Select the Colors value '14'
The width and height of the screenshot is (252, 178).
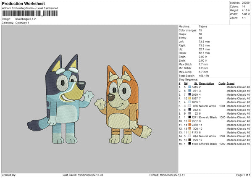click(243, 7)
